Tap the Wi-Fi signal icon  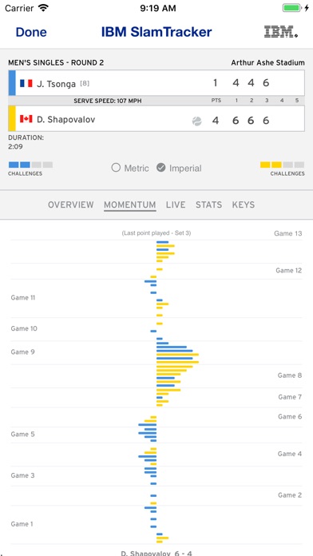[x=44, y=8]
